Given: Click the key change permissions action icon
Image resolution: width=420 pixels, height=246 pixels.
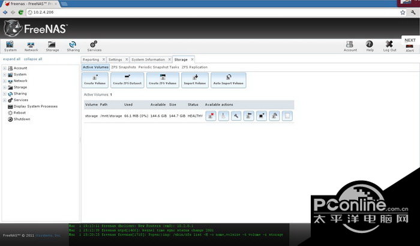Looking at the screenshot, I should pos(249,116).
